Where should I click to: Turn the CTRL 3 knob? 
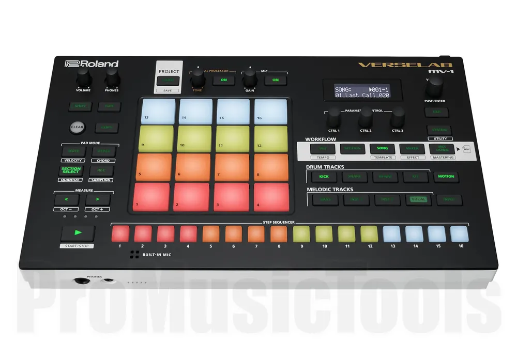coord(398,118)
